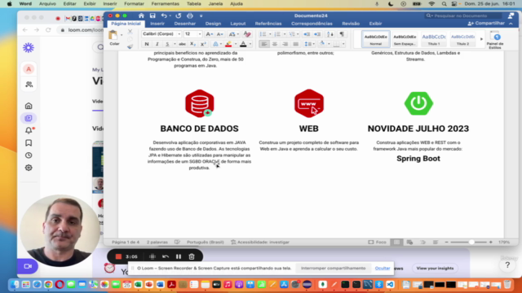Decrease font size with the smaller A icon
This screenshot has height=293, width=522.
[x=219, y=34]
